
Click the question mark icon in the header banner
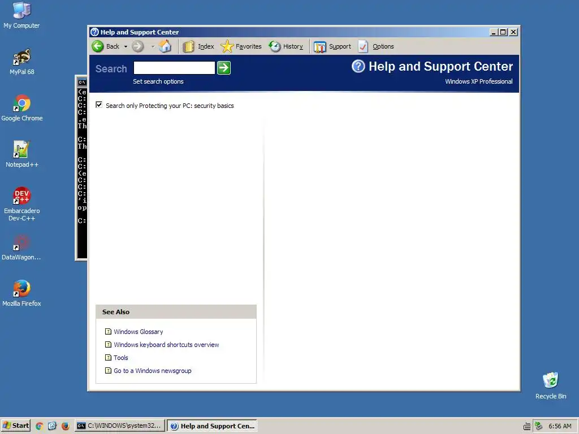coord(358,67)
